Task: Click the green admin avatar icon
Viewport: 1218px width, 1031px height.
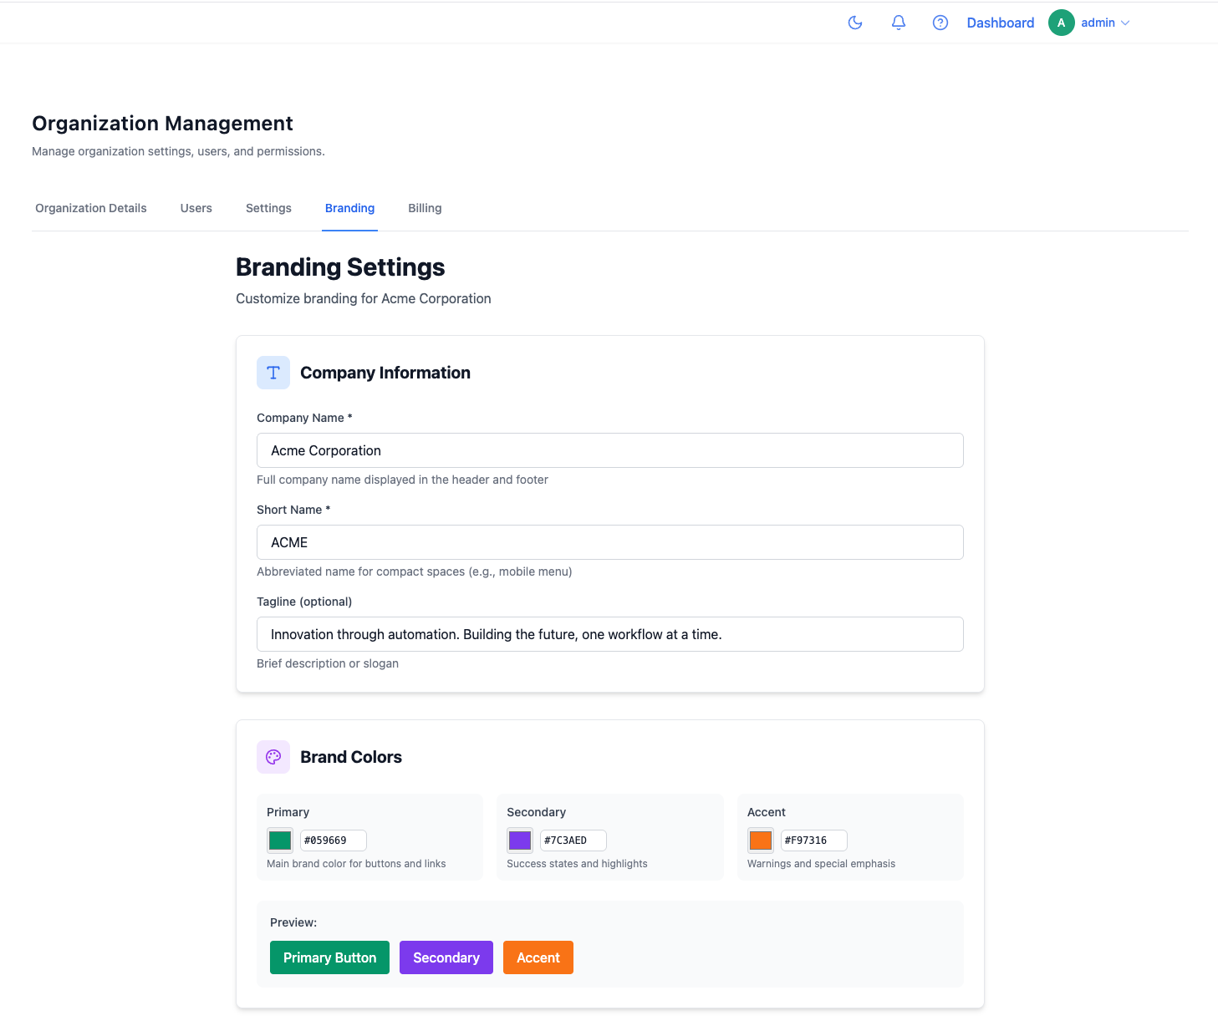Action: coord(1061,23)
